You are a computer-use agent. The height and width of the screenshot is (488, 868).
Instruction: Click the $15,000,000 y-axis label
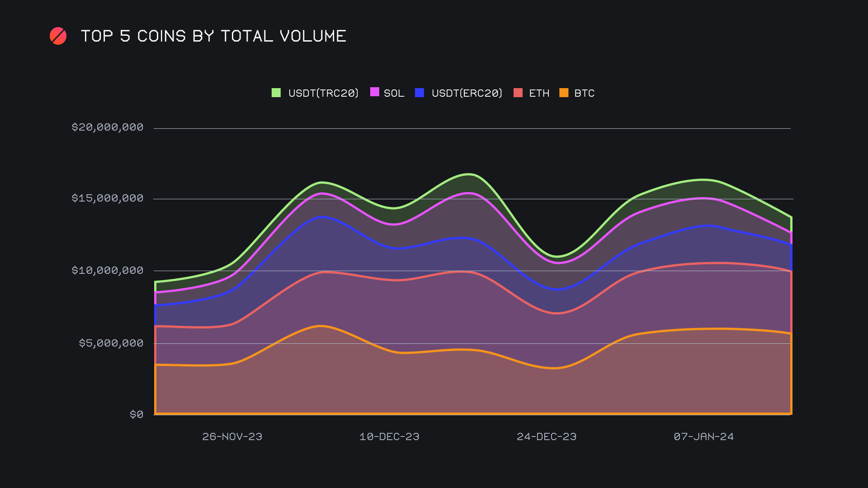pyautogui.click(x=108, y=198)
